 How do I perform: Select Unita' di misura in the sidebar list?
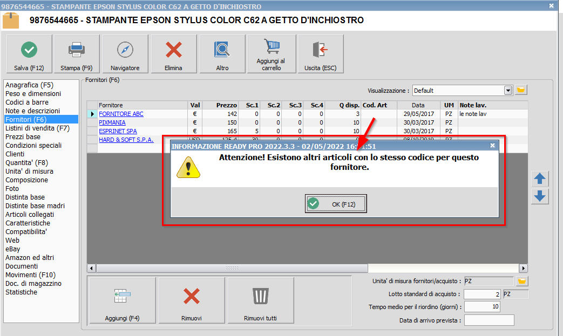30,171
